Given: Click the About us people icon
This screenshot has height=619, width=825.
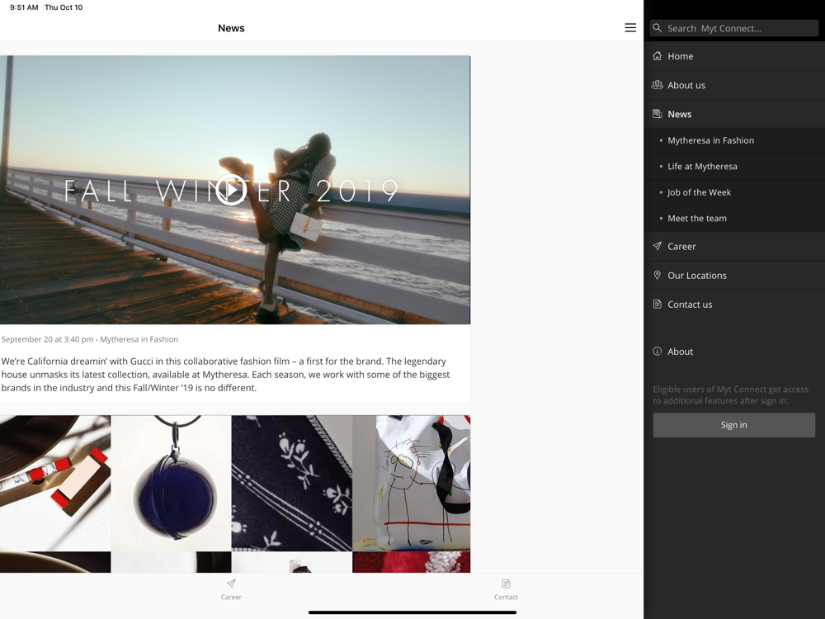Looking at the screenshot, I should point(658,85).
